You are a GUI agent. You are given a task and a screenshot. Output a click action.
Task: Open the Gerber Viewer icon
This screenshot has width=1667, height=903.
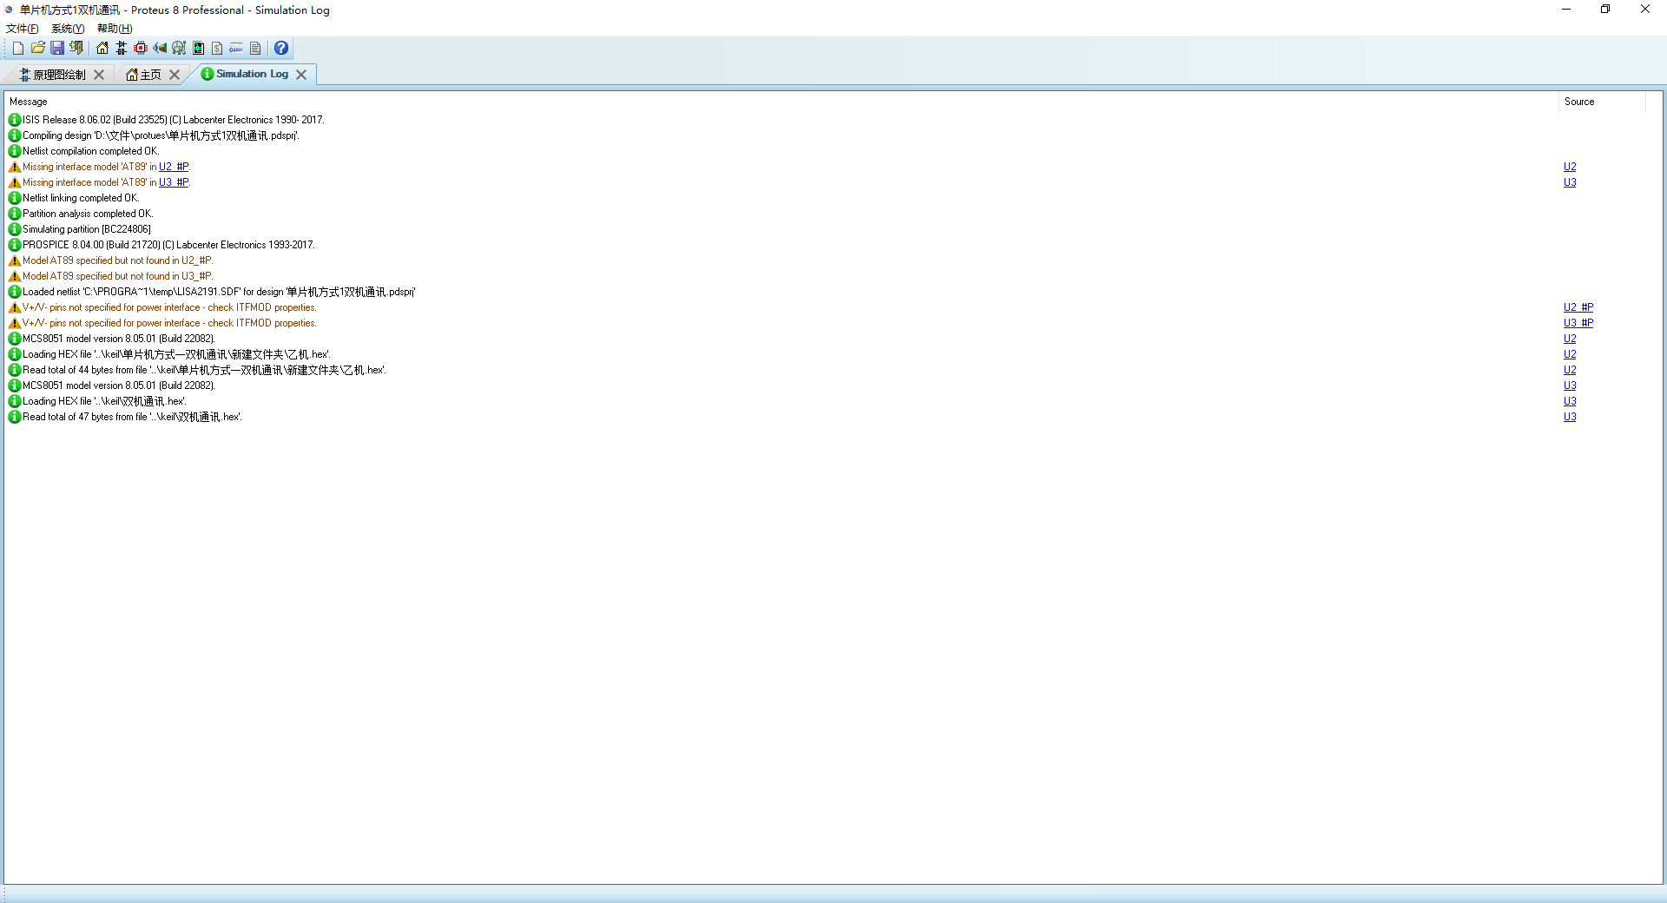[x=179, y=49]
